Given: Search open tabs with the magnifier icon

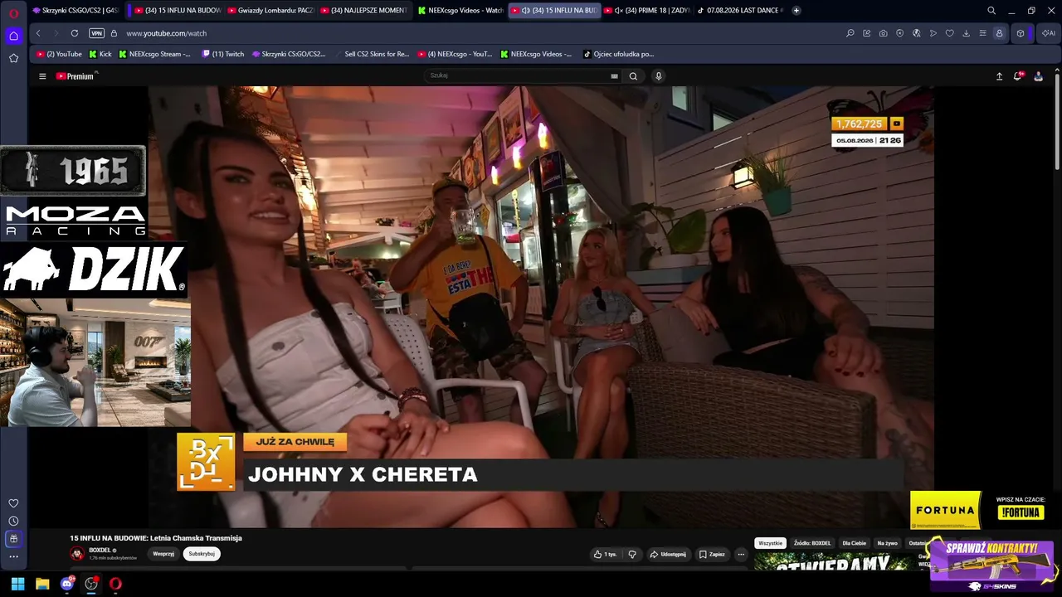Looking at the screenshot, I should point(991,11).
